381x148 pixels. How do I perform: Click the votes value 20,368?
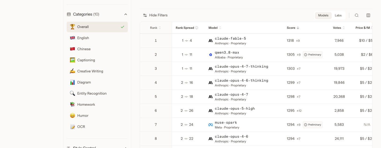(339, 97)
